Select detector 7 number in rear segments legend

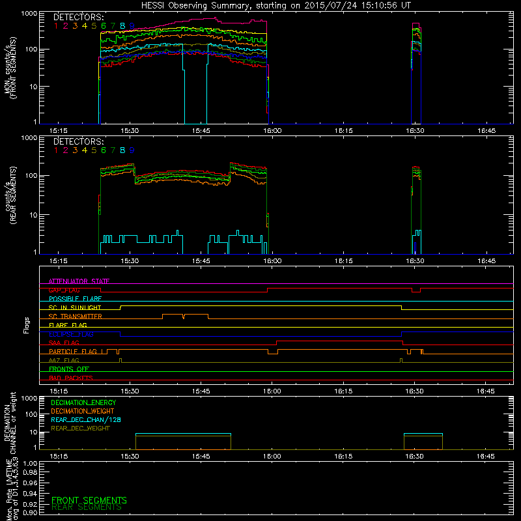[x=113, y=150]
